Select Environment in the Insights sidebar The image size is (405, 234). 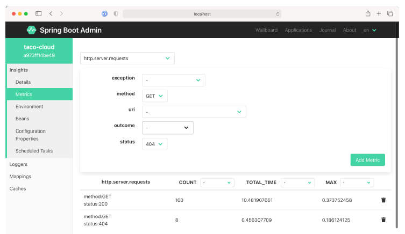click(x=30, y=107)
